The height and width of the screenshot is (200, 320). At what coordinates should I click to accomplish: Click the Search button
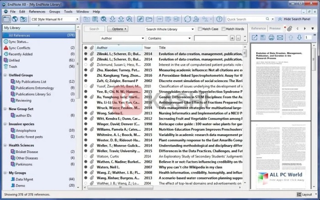pyautogui.click(x=94, y=29)
